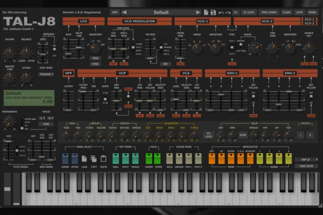Click the panel Copy icon
323x215 pixels.
point(94,159)
